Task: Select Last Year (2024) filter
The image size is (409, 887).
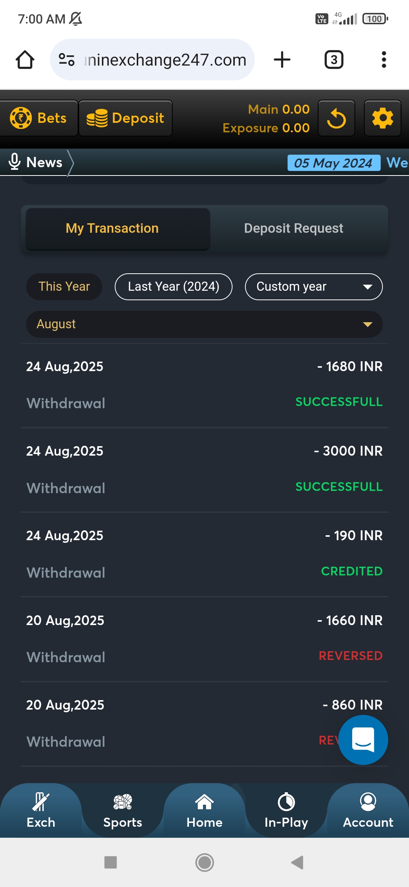Action: 173,287
